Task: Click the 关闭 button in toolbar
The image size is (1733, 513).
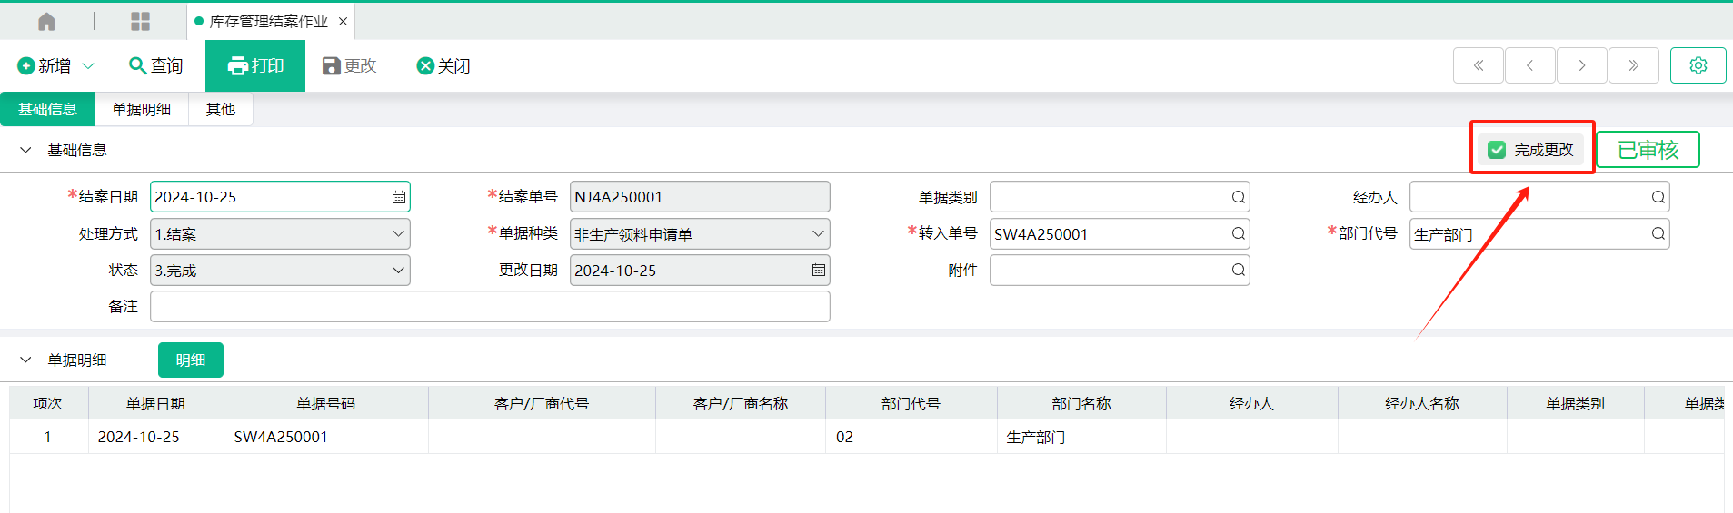Action: click(443, 65)
